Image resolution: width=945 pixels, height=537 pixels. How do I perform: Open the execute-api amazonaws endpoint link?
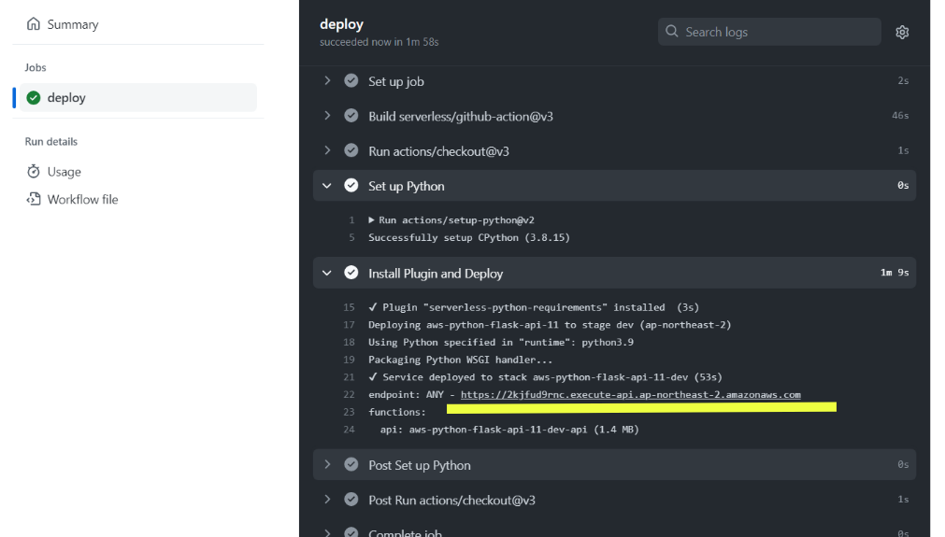point(630,395)
